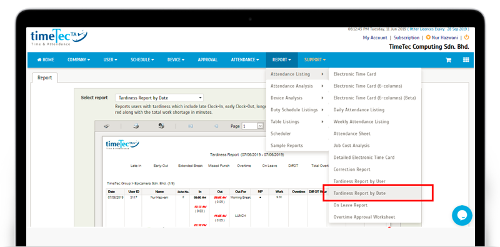Click the Nur Hazwani user name
This screenshot has height=247, width=500.
(444, 38)
